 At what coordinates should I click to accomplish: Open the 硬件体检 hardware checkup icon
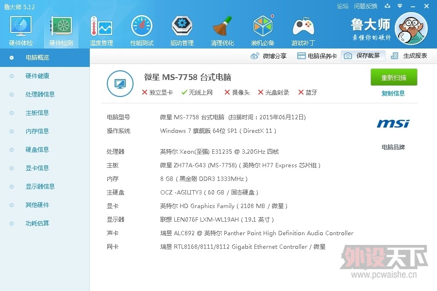pyautogui.click(x=21, y=29)
